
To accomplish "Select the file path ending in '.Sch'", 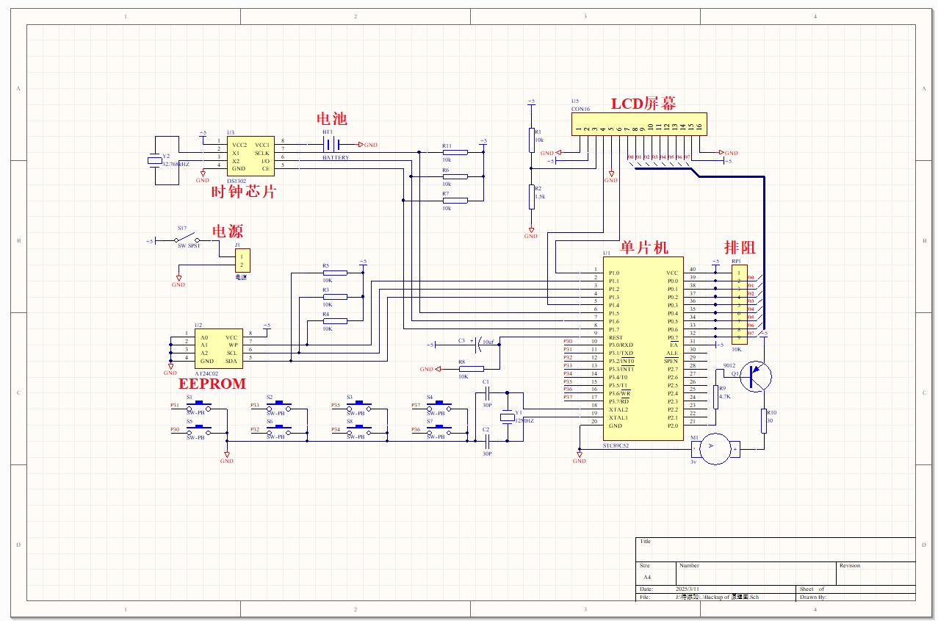I will pyautogui.click(x=718, y=597).
